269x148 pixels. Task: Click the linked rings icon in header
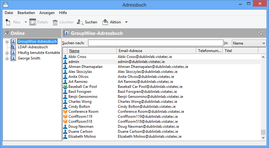pos(260,33)
